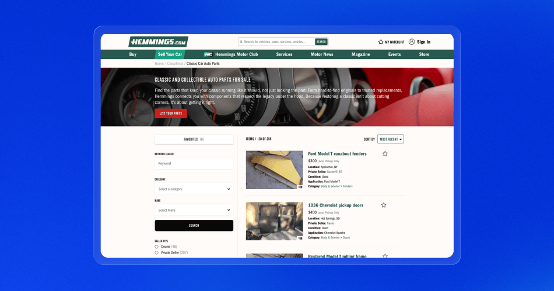Open the 1936 Chevrolet pickup doors title
The height and width of the screenshot is (291, 554).
(x=336, y=205)
